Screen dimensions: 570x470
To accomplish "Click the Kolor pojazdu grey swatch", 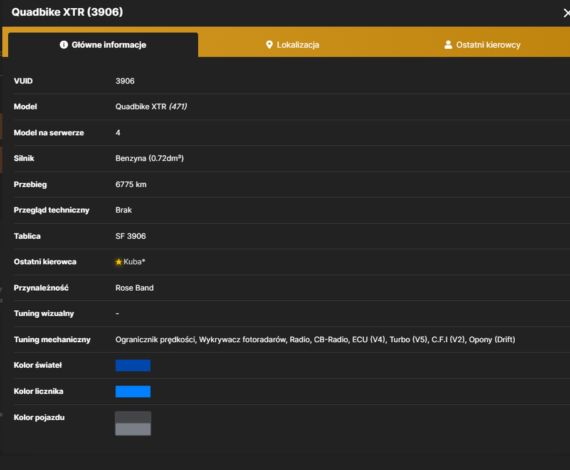I will click(133, 424).
